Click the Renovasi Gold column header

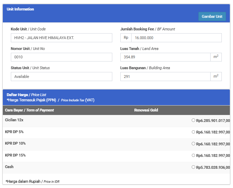(x=146, y=110)
